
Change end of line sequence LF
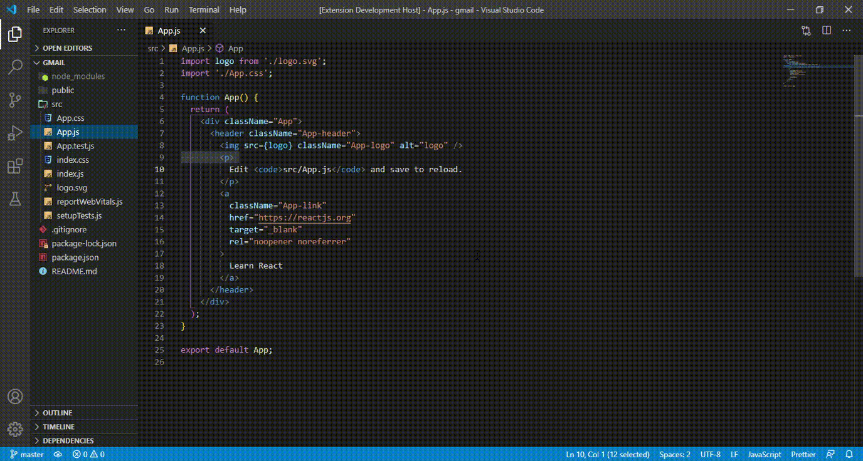735,454
